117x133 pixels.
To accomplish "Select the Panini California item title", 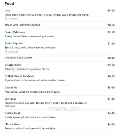I will [15, 32].
